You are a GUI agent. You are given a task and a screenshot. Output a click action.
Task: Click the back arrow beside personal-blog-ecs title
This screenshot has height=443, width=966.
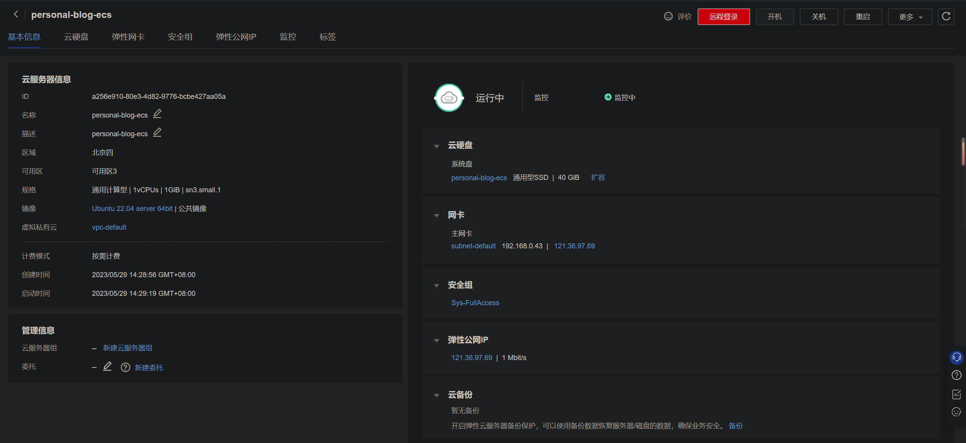click(16, 14)
